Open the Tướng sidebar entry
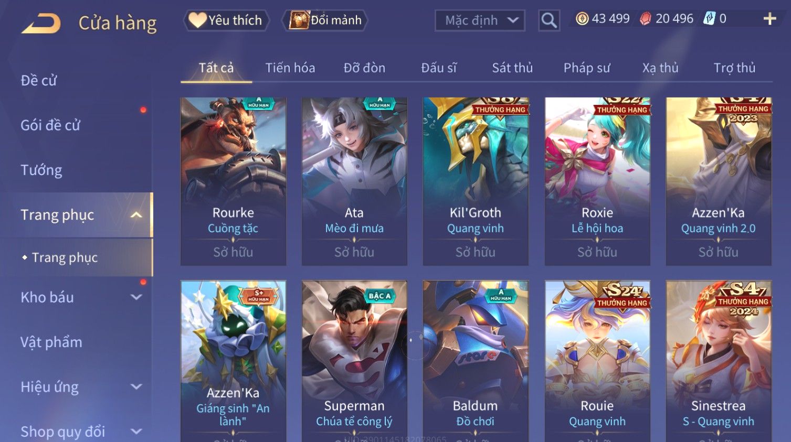The image size is (791, 442). click(41, 170)
